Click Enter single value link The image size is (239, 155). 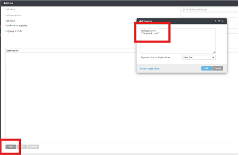(x=150, y=69)
